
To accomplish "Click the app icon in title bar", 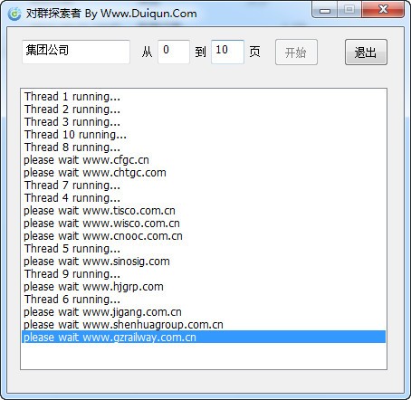I will (14, 14).
